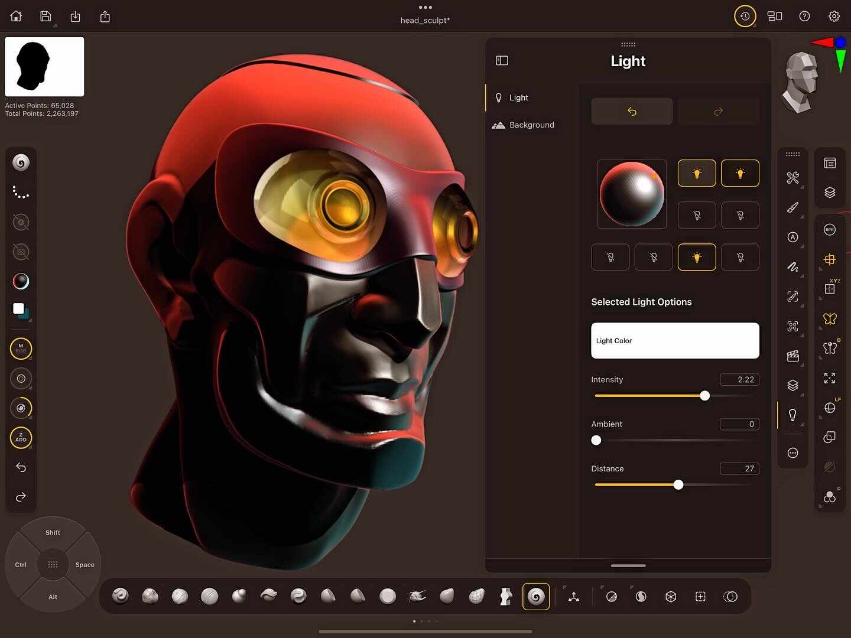851x638 pixels.
Task: Click the Ambient slider handle
Action: click(596, 440)
